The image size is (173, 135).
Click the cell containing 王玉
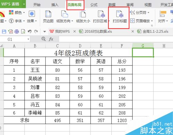click(x=35, y=70)
